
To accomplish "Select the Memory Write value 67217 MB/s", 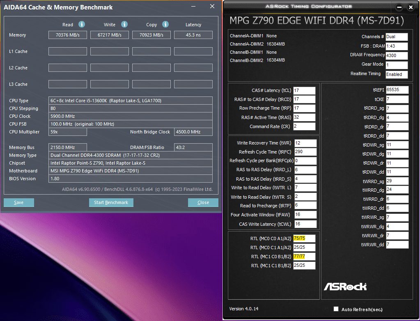I will (109, 35).
